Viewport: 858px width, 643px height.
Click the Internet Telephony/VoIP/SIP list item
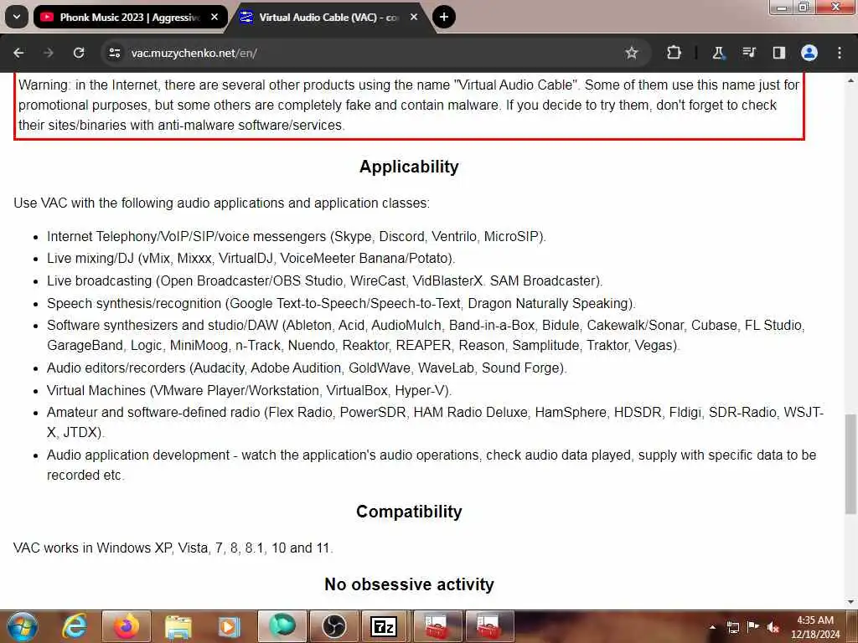pos(296,236)
